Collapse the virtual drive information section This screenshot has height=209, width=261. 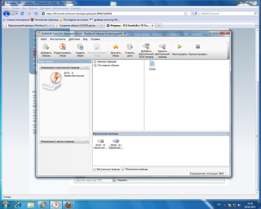pyautogui.click(x=87, y=68)
